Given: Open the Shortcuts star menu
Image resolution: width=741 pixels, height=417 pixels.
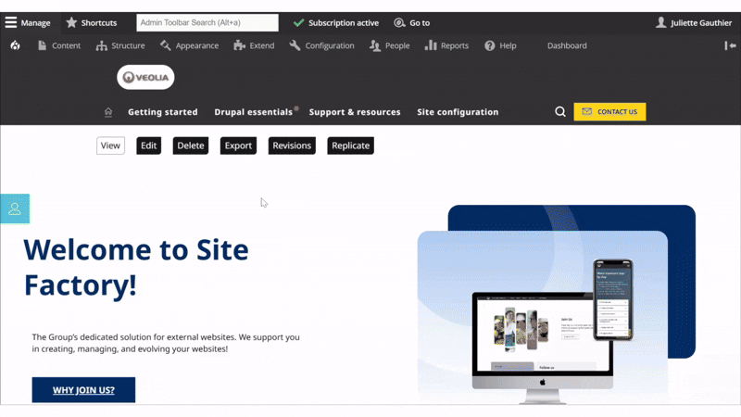Looking at the screenshot, I should (x=91, y=22).
